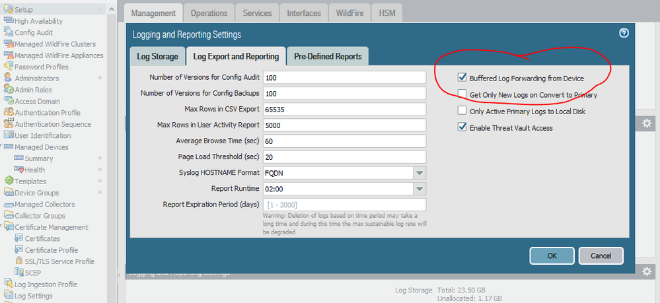The width and height of the screenshot is (660, 303).
Task: Click the Device Groups icon
Action: pos(9,192)
